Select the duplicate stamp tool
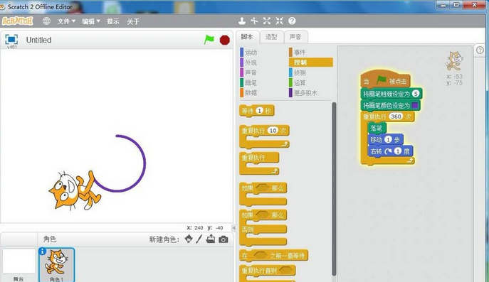Image resolution: width=489 pixels, height=282 pixels. [242, 21]
